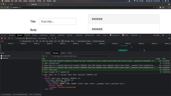
Task: Select the Manifest request type filter
Action: coord(67,41)
